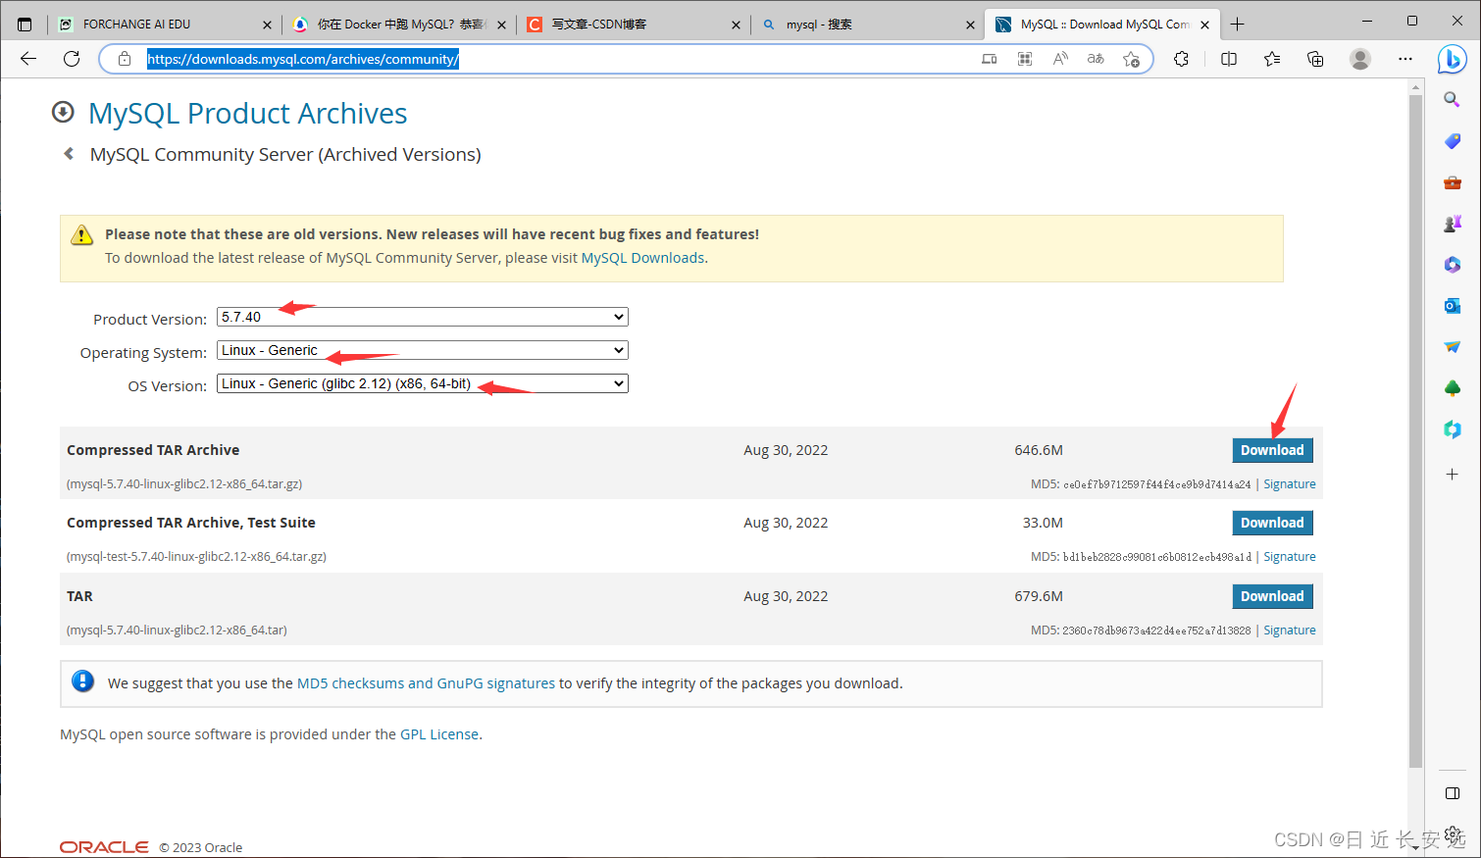1481x858 pixels.
Task: Open the OS Version dropdown
Action: click(x=423, y=383)
